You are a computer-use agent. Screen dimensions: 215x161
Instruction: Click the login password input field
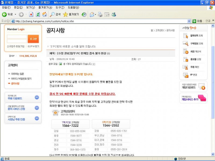click(x=17, y=41)
